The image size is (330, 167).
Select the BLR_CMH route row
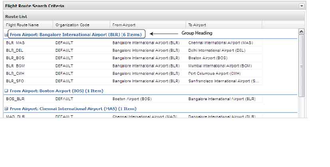click(133, 74)
